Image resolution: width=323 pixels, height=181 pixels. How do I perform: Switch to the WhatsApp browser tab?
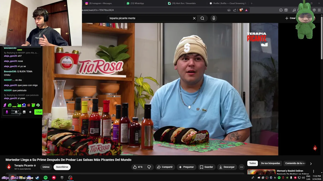pos(138,3)
